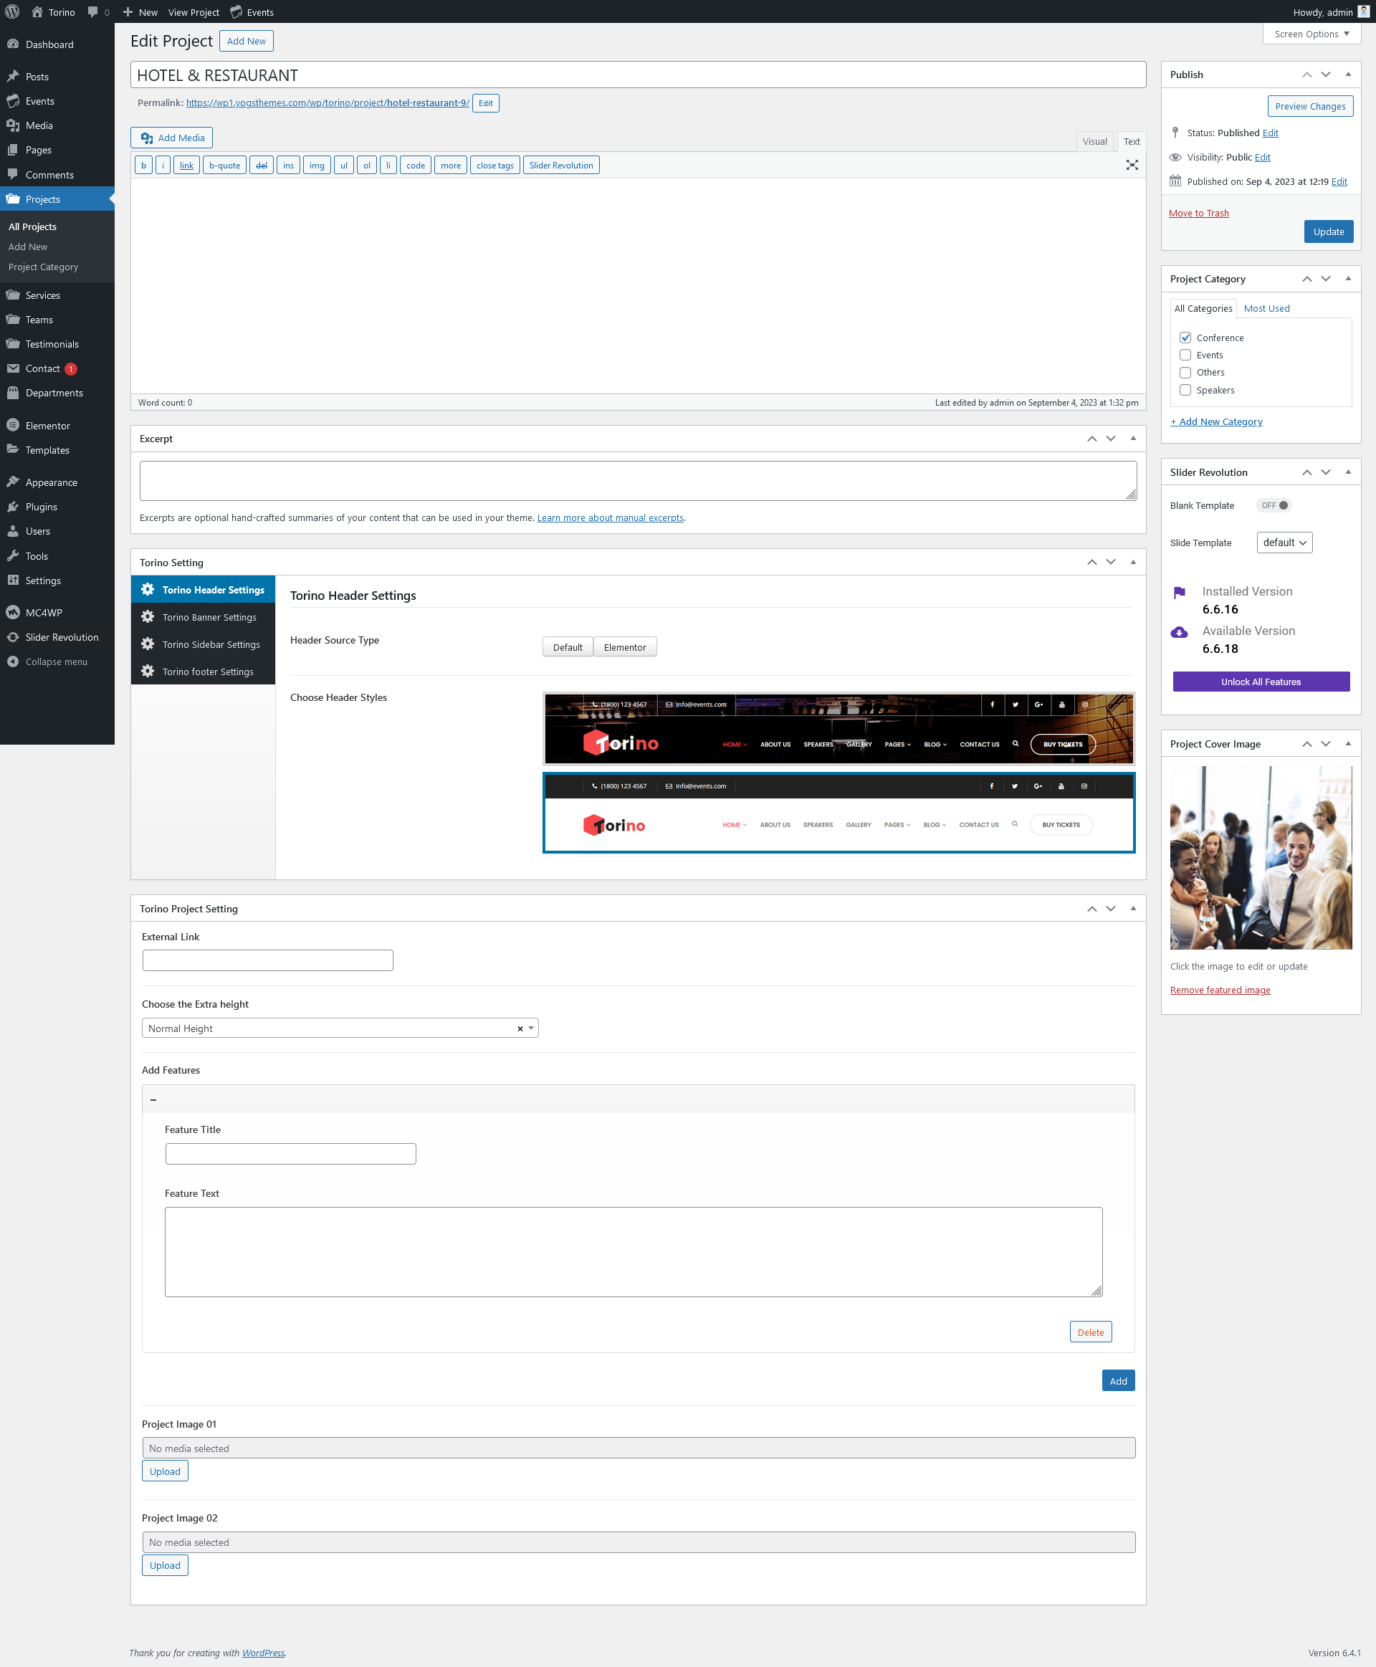Click the Move to Trash link

click(1198, 214)
